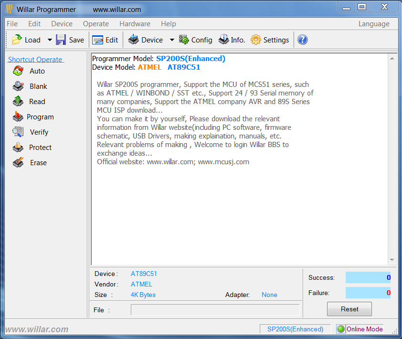The height and width of the screenshot is (339, 402).
Task: Open the Help menu
Action: [169, 24]
